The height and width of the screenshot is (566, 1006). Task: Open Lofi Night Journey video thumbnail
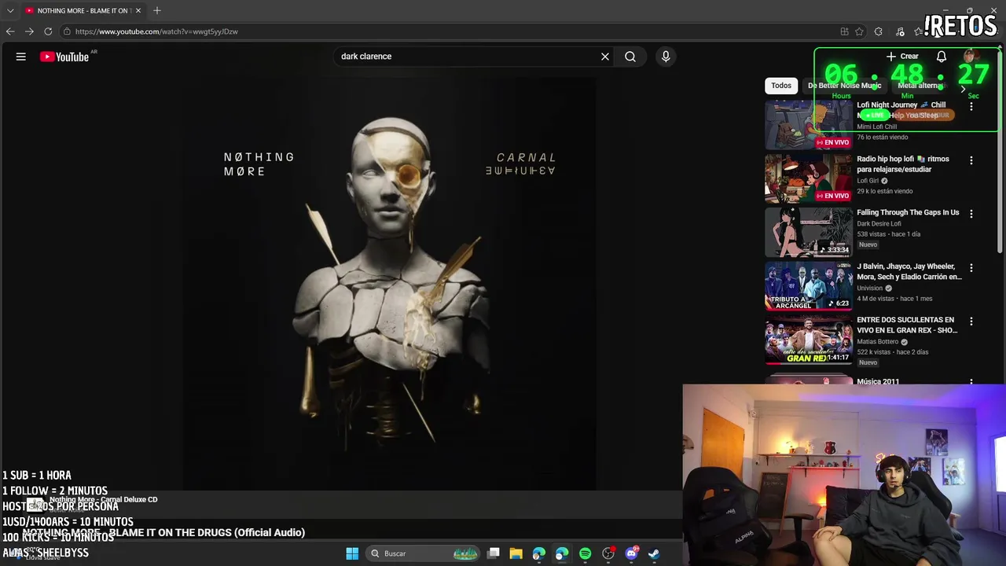(x=809, y=125)
